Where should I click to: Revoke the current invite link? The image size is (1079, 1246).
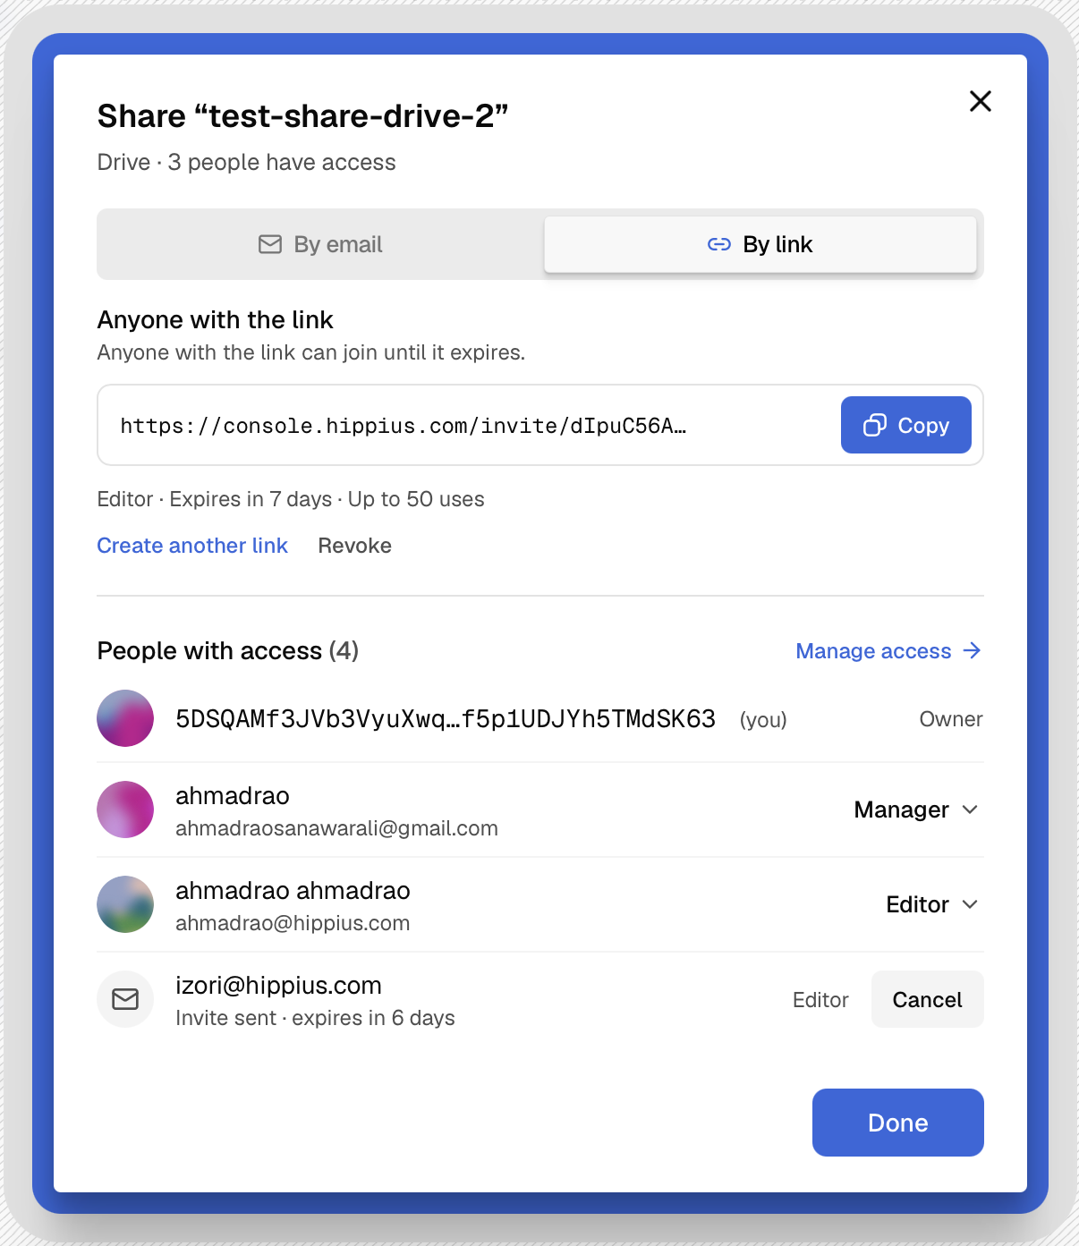click(355, 546)
